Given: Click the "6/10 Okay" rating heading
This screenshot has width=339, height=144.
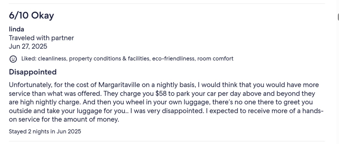Looking at the screenshot, I should (x=31, y=16).
